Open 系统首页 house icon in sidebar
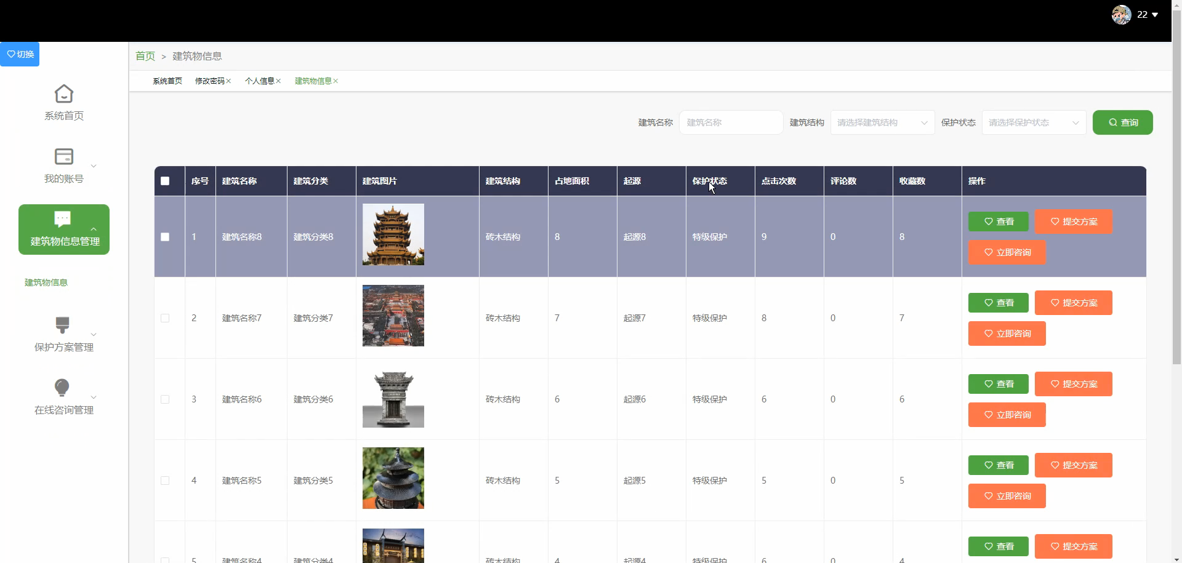The image size is (1182, 563). tap(64, 94)
